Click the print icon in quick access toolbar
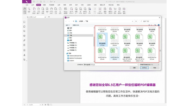Screen dimensions: 189x106 (x=41, y=2)
